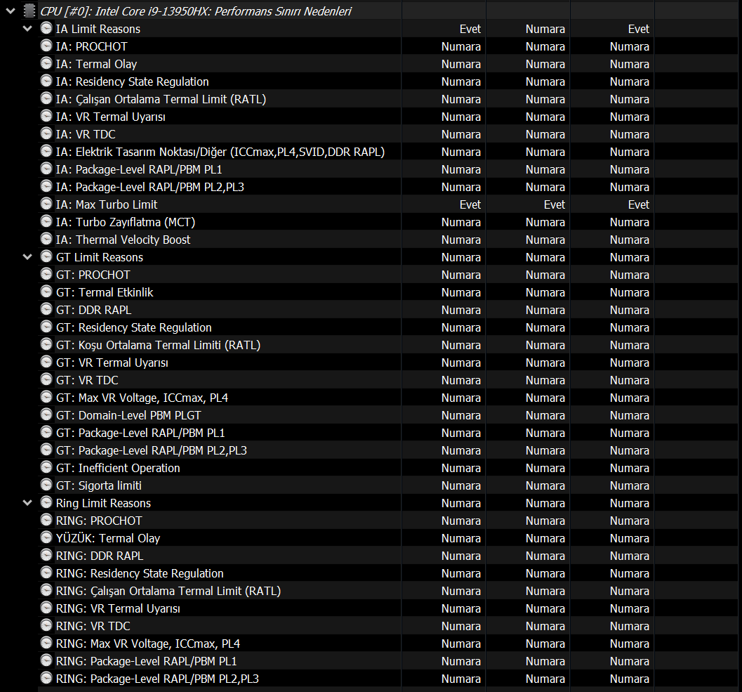Click the icon beside IA: Turbo Zayıflatma (MCT)
Image resolution: width=742 pixels, height=692 pixels.
click(46, 221)
